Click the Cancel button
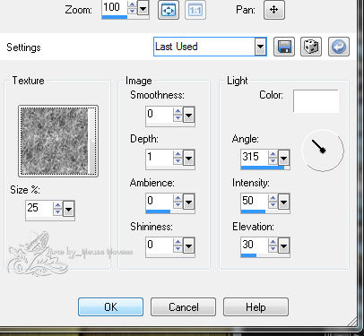 pos(183,306)
